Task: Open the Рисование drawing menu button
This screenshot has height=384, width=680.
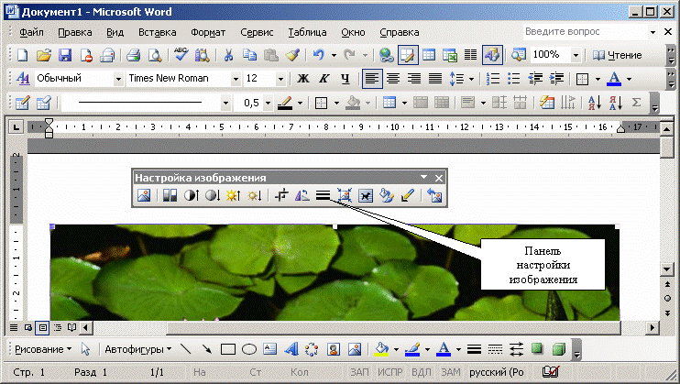Action: [x=42, y=349]
